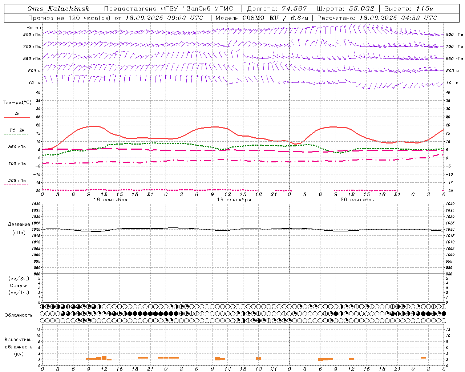This screenshot has width=465, height=372.
Task: Select the start time 18.09.2025 00:00 UTC
Action: pos(164,18)
